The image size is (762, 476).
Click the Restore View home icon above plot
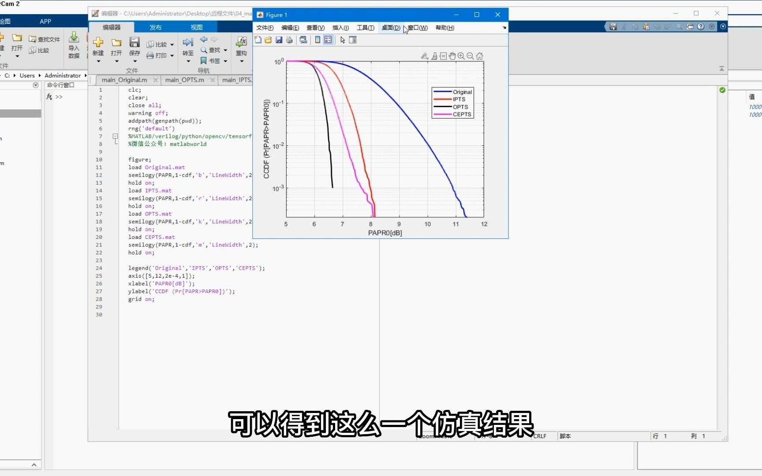[480, 56]
